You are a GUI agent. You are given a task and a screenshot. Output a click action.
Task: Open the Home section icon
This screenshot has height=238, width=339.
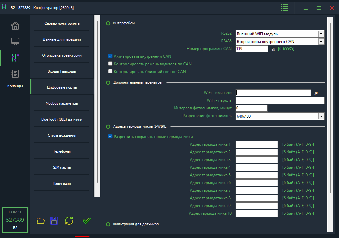[15, 26]
